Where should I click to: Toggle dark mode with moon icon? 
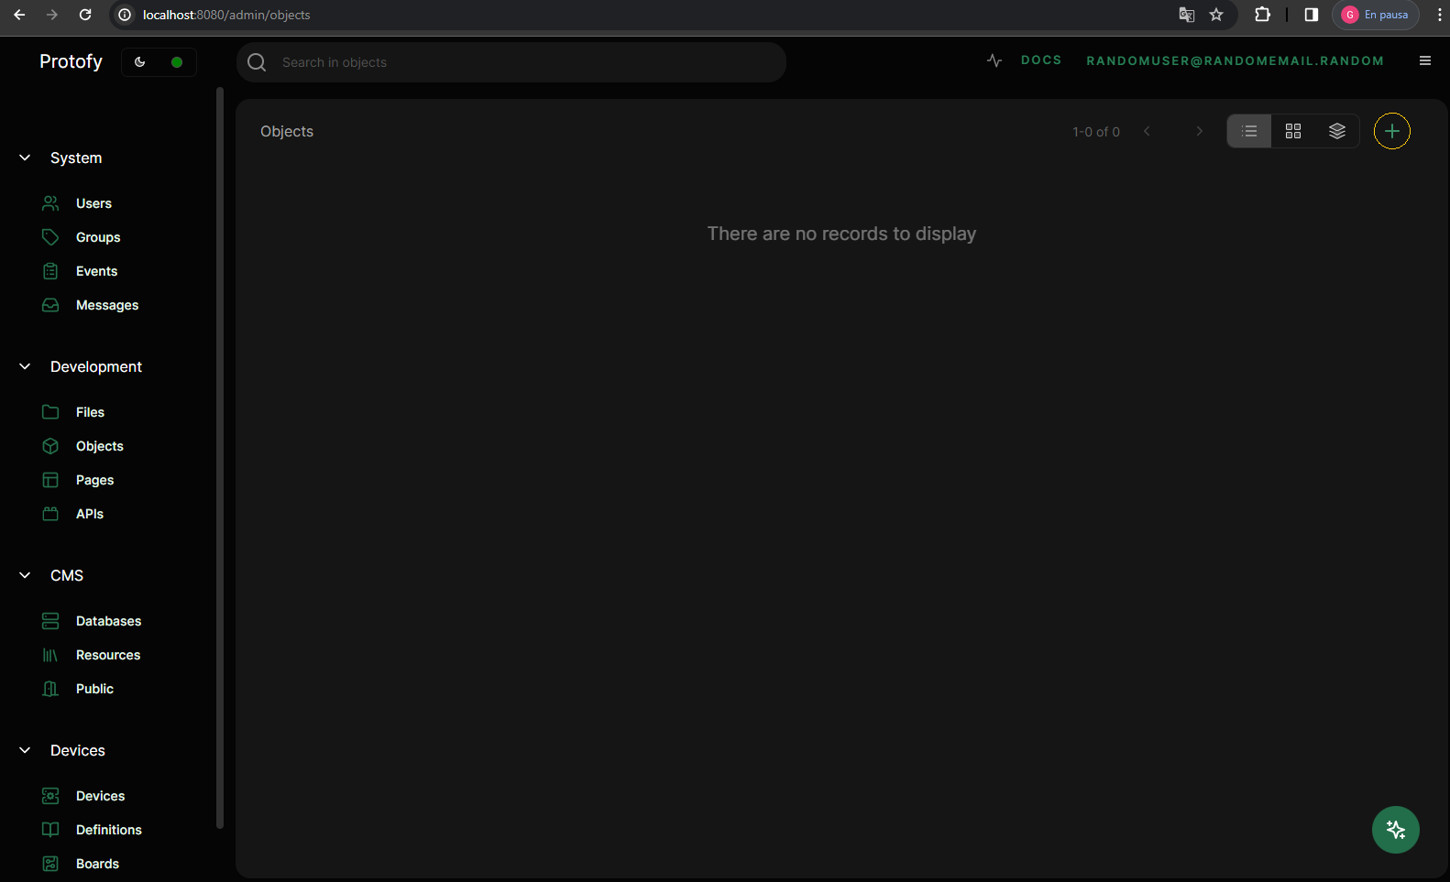coord(140,62)
